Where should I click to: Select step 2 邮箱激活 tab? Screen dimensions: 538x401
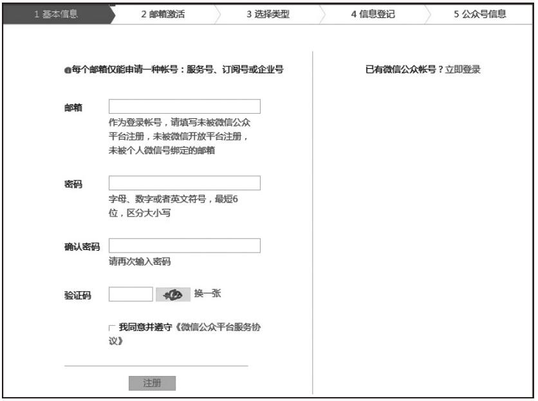pos(163,14)
